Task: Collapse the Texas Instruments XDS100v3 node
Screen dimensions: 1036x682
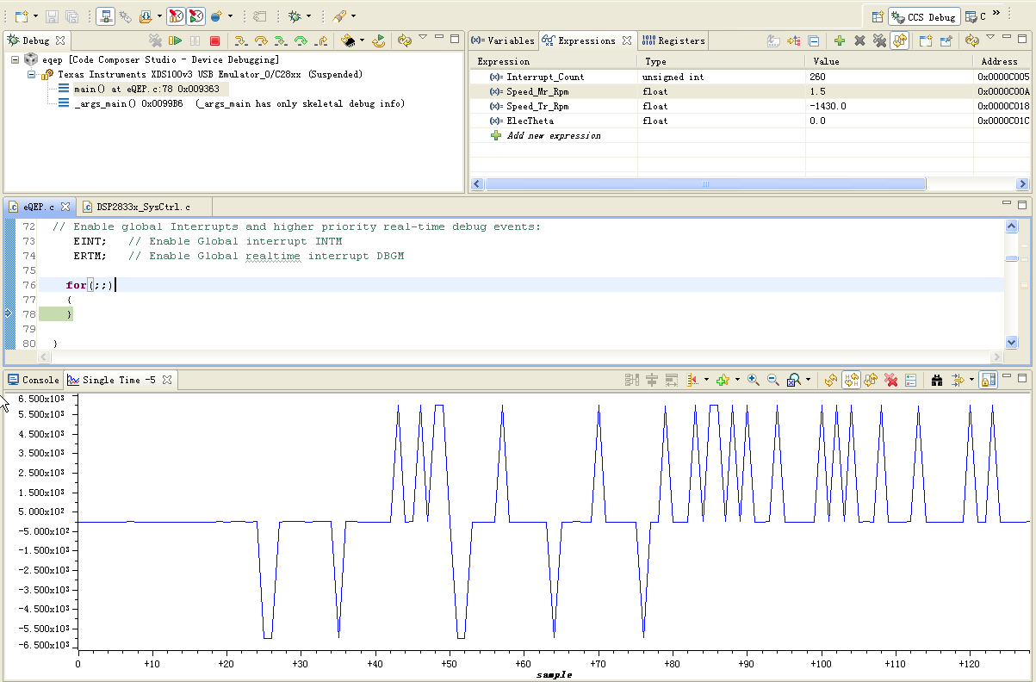Action: [31, 74]
